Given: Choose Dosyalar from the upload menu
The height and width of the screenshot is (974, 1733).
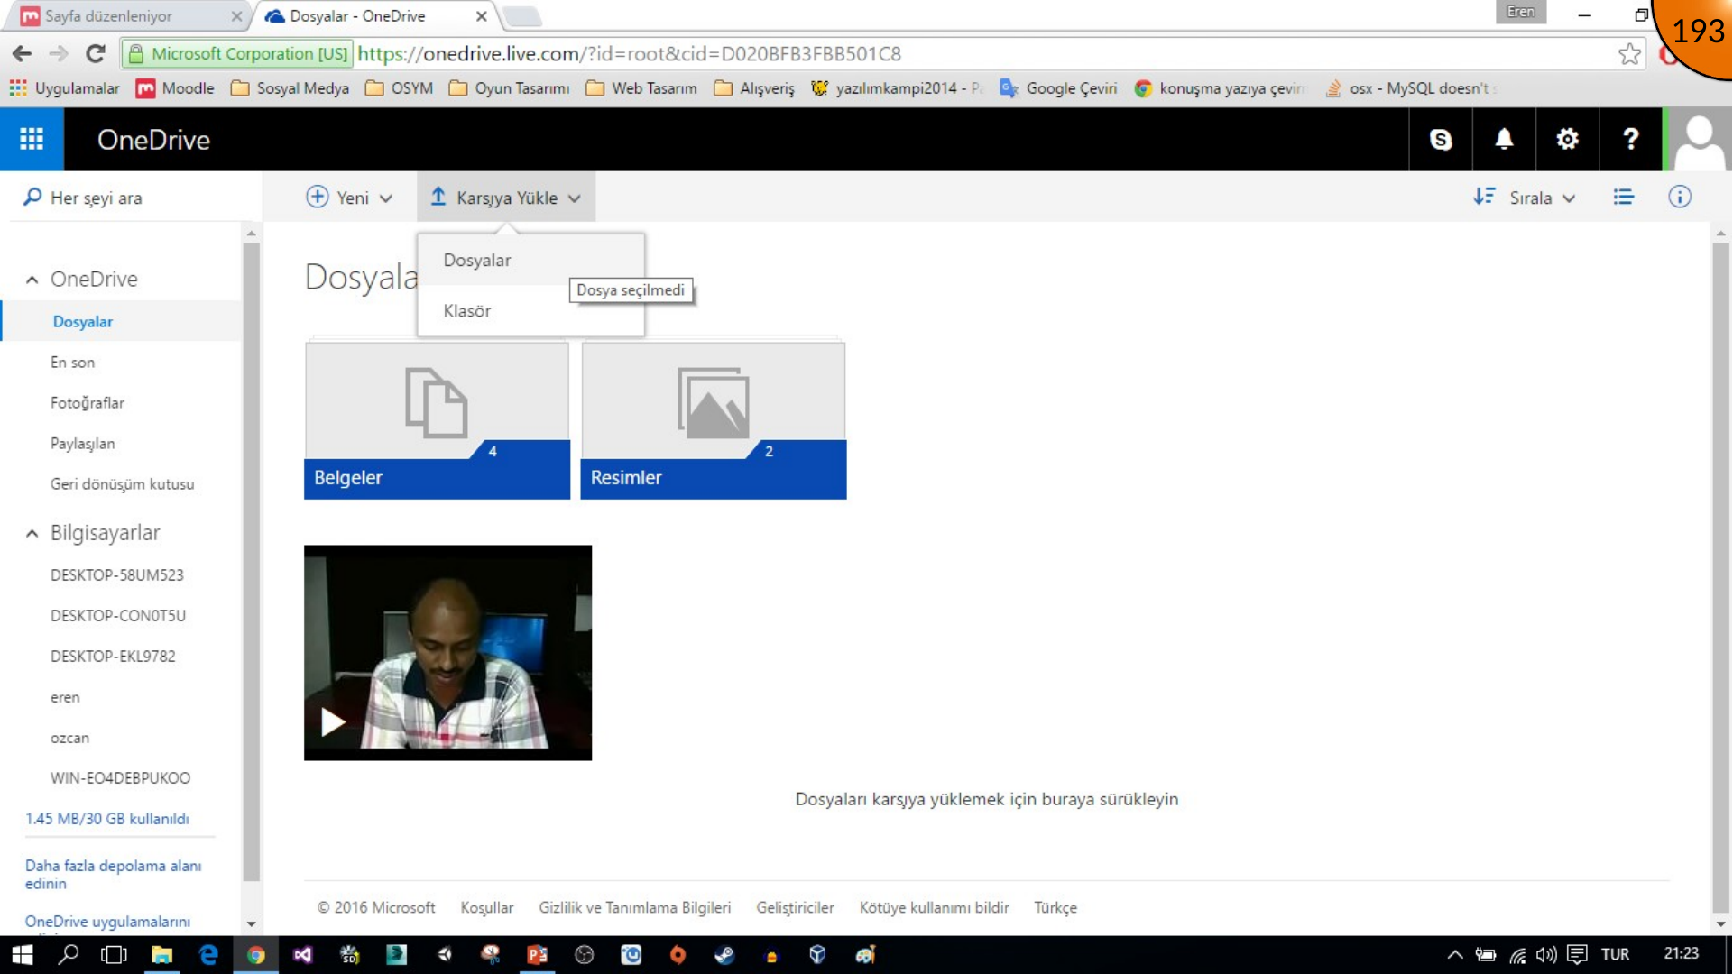Looking at the screenshot, I should 530,260.
